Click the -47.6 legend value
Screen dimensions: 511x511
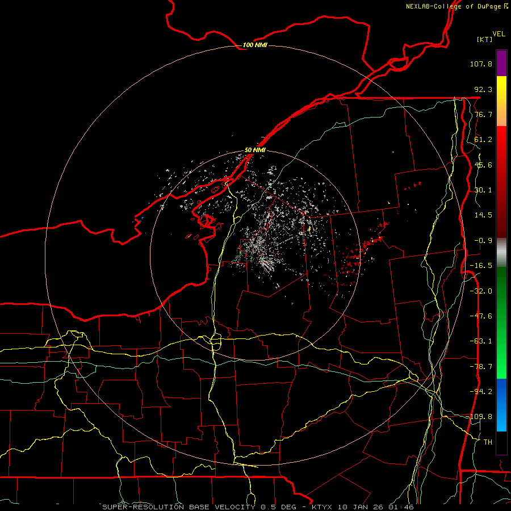[481, 316]
